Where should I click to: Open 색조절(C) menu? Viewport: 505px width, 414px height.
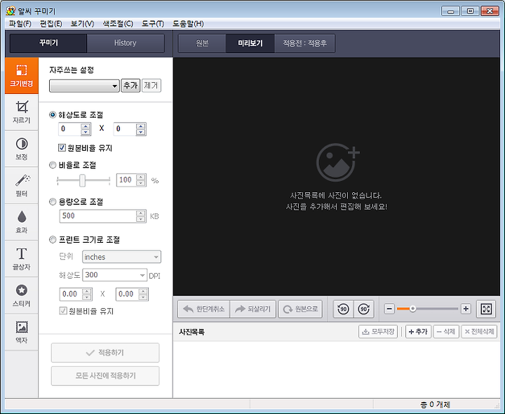tap(118, 24)
